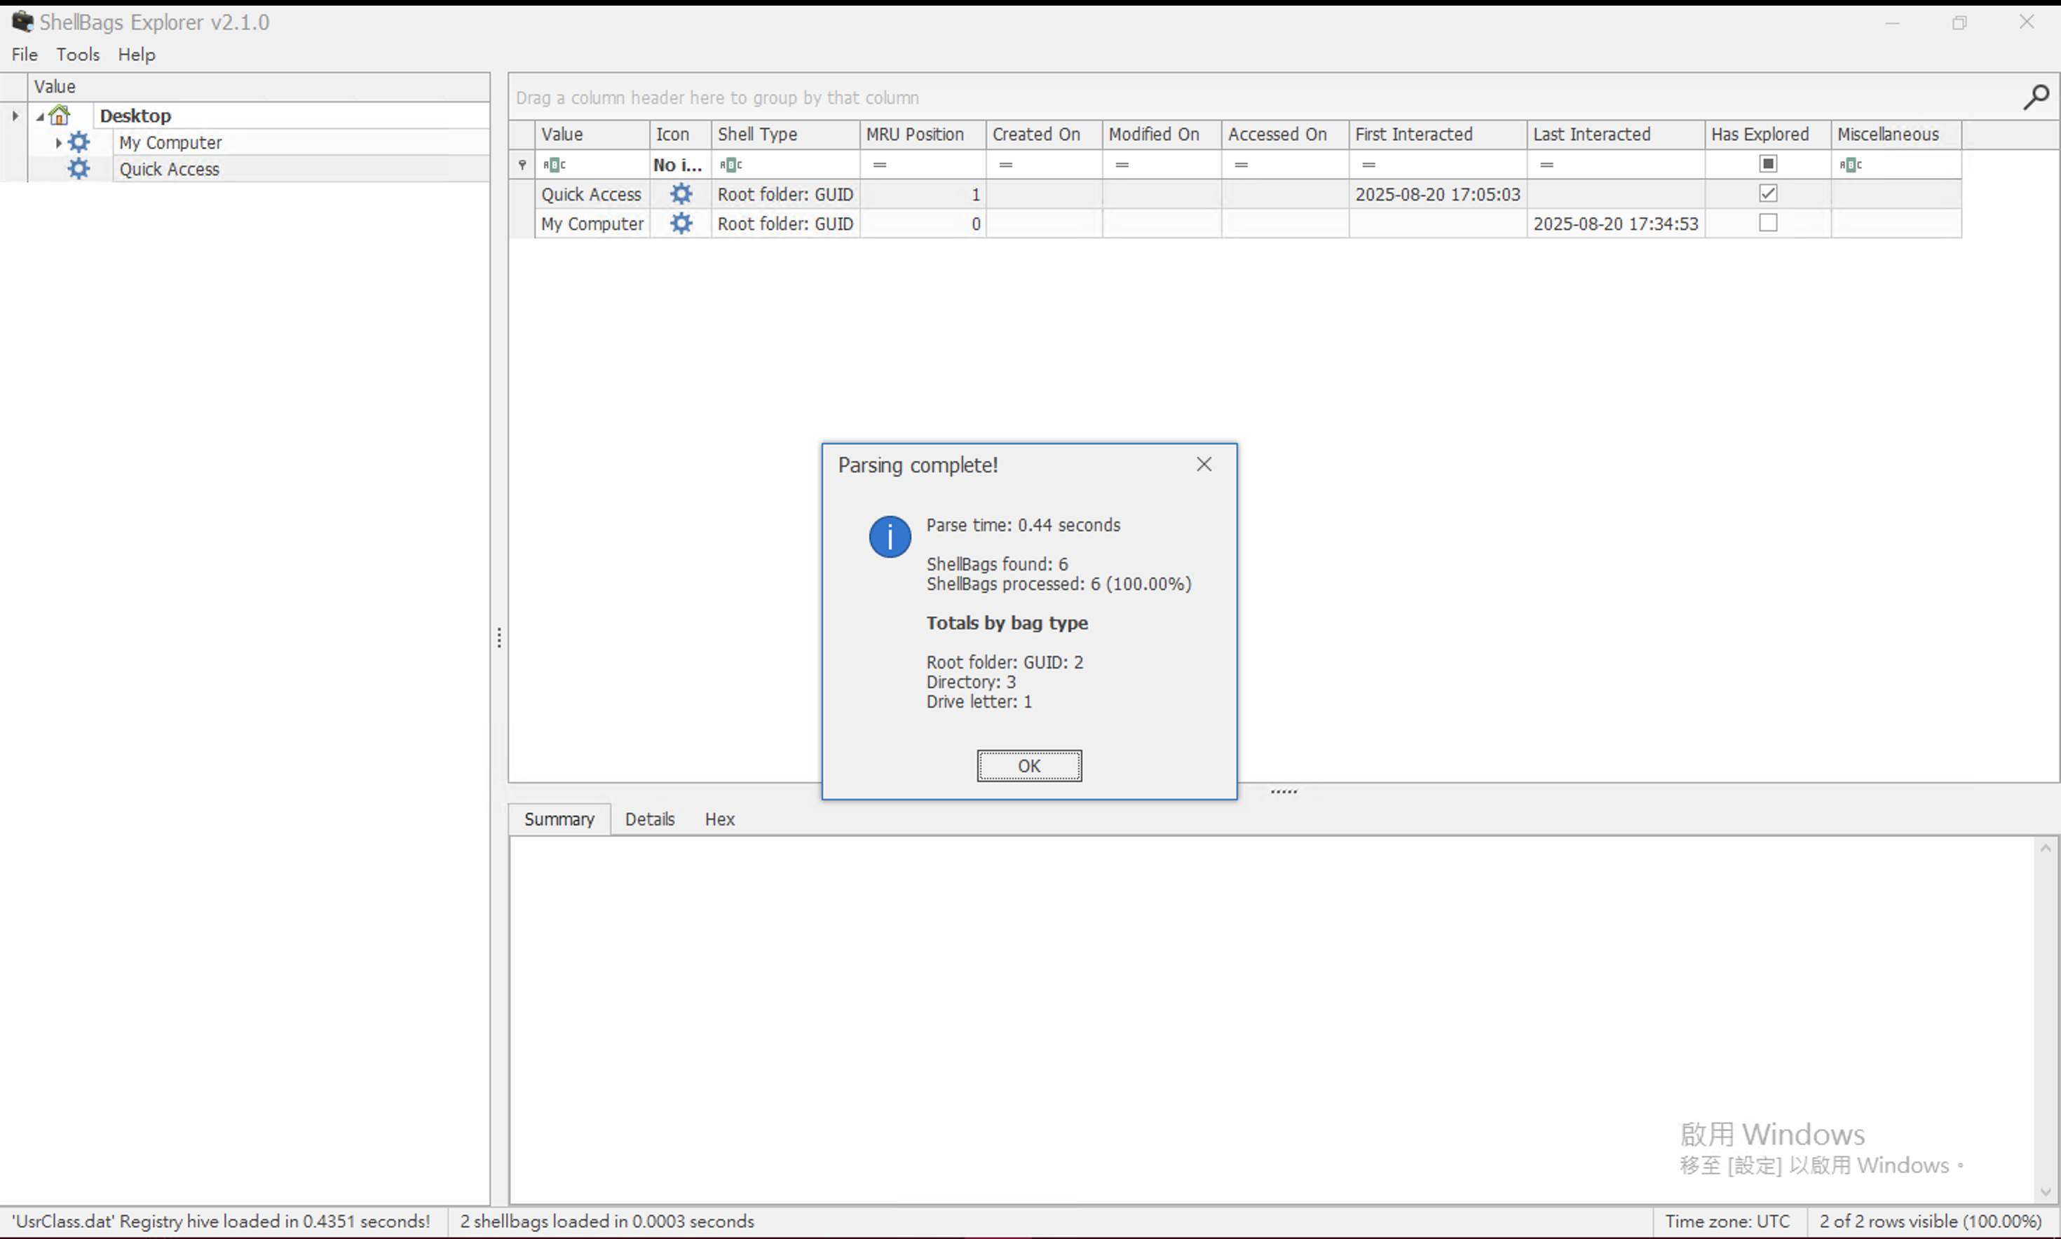
Task: Collapse the Desktop tree node
Action: coord(40,116)
